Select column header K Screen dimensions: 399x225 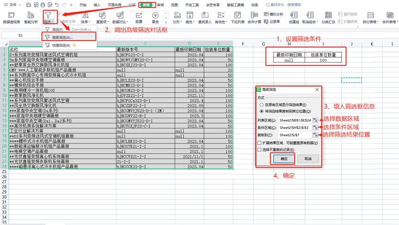[372, 44]
